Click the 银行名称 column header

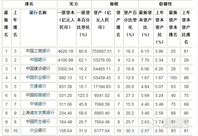coord(38,12)
